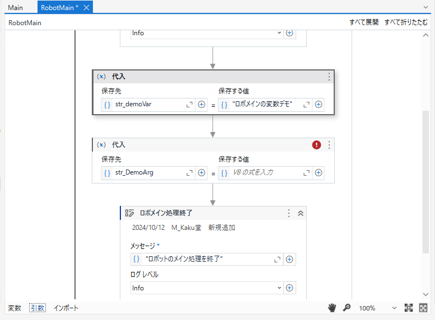Screen dimensions: 435x320
Task: Click the first 代入 activity title
Action: pos(119,77)
